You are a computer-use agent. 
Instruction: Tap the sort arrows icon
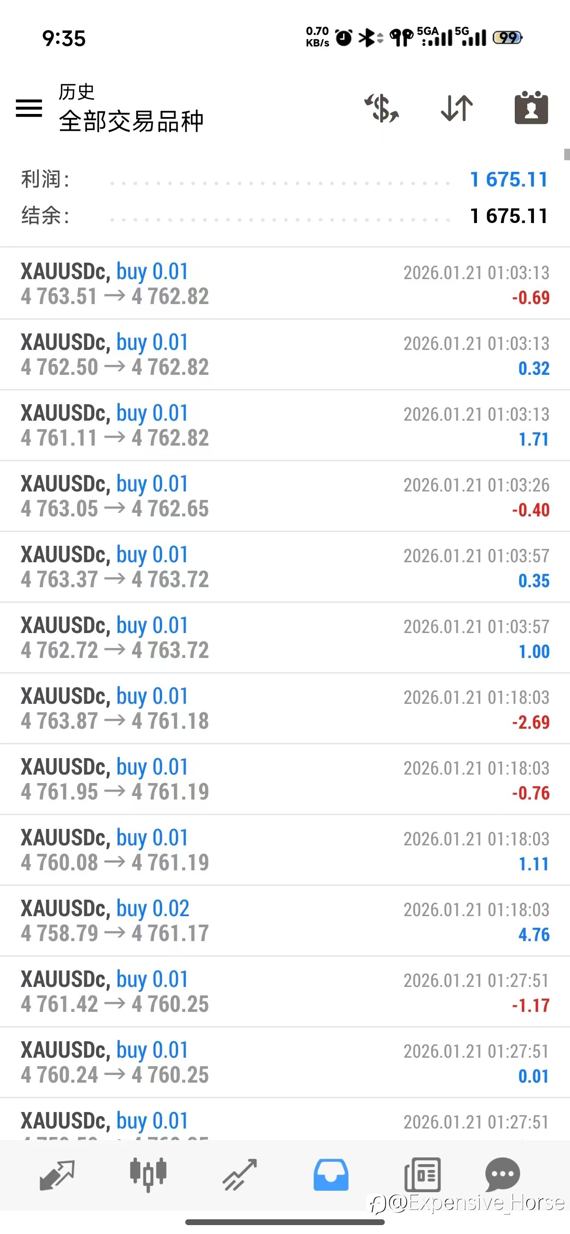point(457,108)
